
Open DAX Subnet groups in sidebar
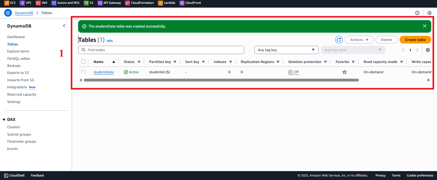(x=19, y=134)
